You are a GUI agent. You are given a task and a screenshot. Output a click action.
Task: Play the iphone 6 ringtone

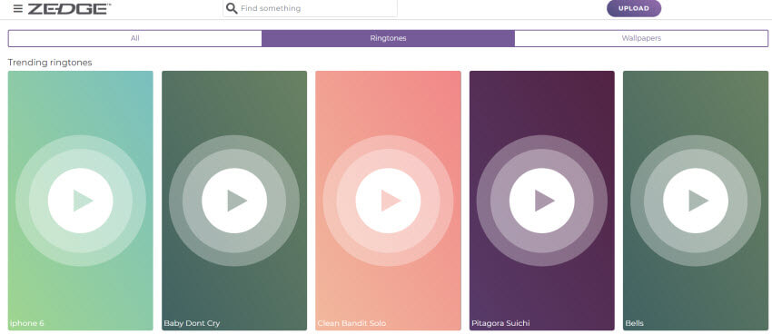(x=80, y=201)
